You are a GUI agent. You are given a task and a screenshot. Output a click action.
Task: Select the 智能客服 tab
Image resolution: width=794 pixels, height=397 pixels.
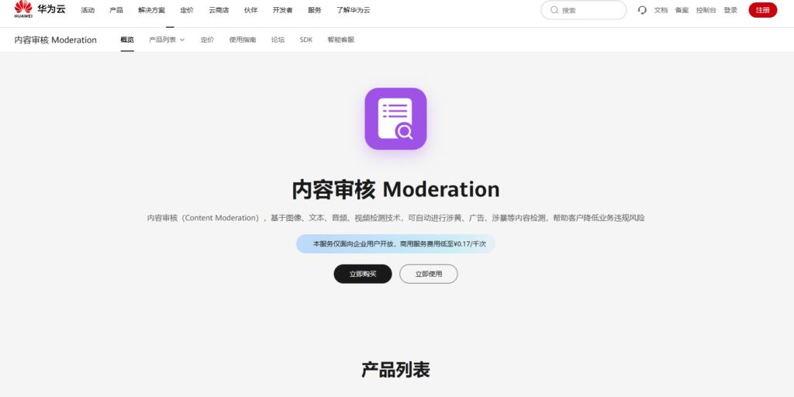click(x=341, y=40)
